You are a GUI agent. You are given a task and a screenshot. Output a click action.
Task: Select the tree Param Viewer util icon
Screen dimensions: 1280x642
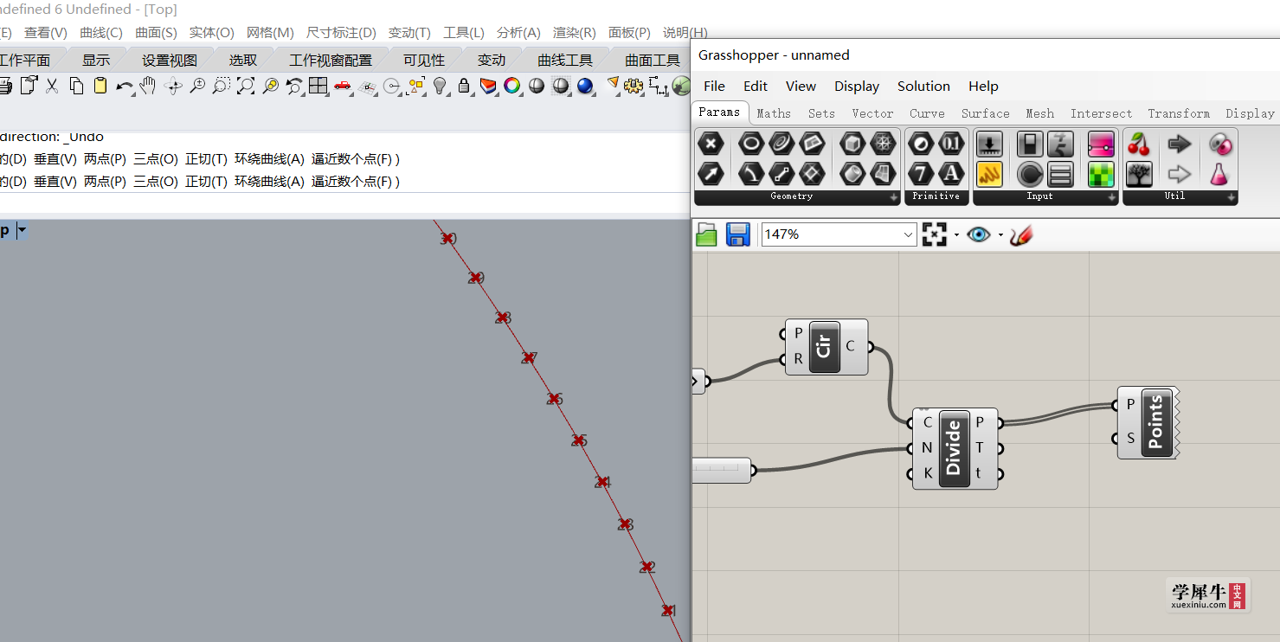coord(1139,174)
